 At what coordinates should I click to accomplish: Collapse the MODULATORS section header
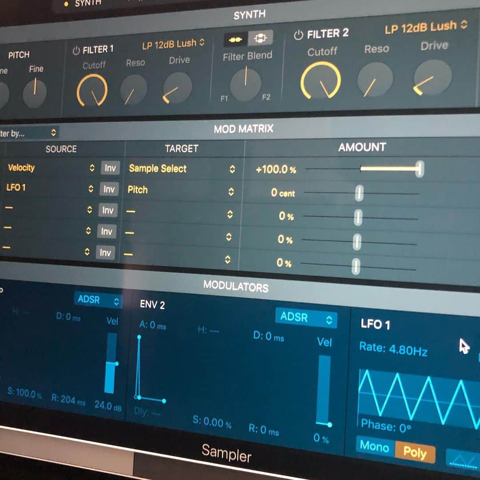pos(236,286)
